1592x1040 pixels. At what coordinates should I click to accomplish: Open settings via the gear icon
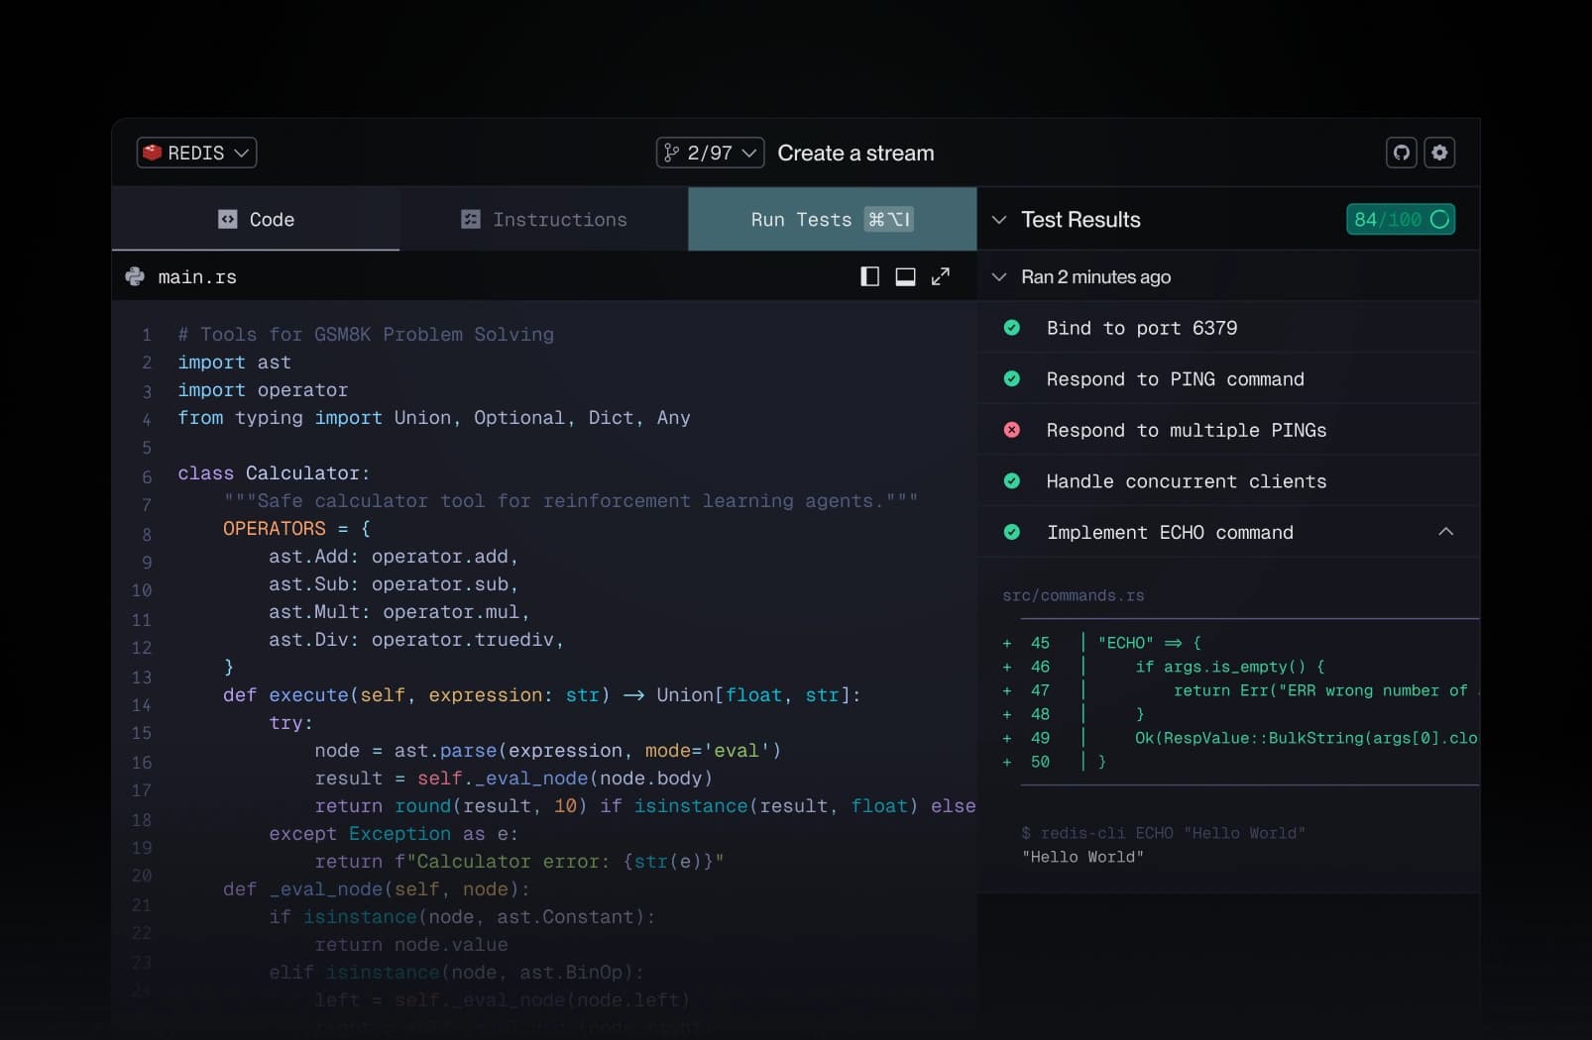pos(1439,153)
